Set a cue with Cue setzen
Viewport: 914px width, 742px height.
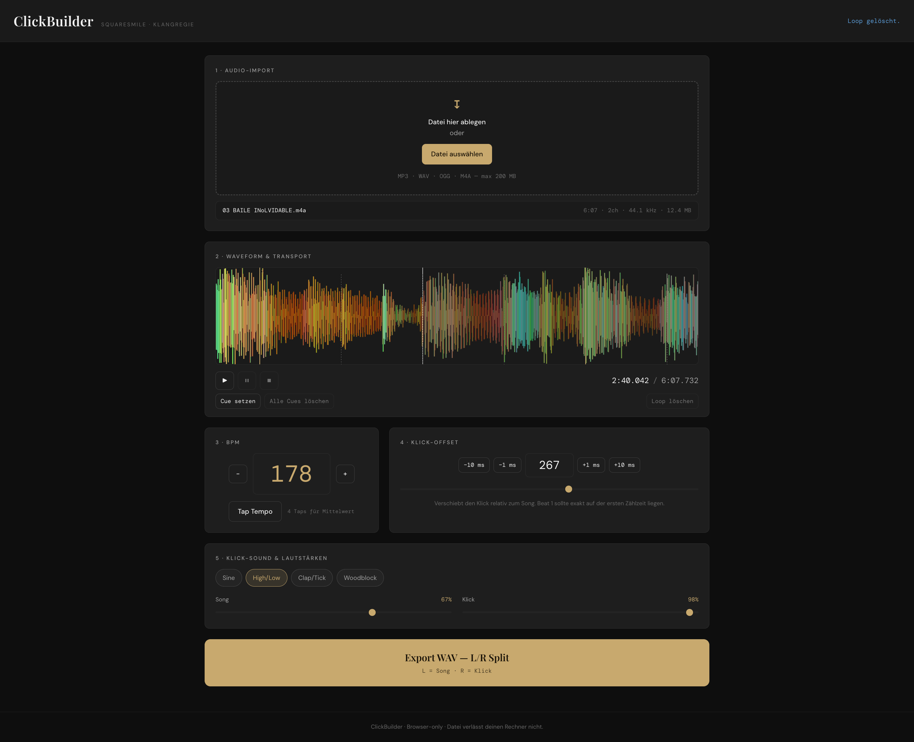[238, 401]
